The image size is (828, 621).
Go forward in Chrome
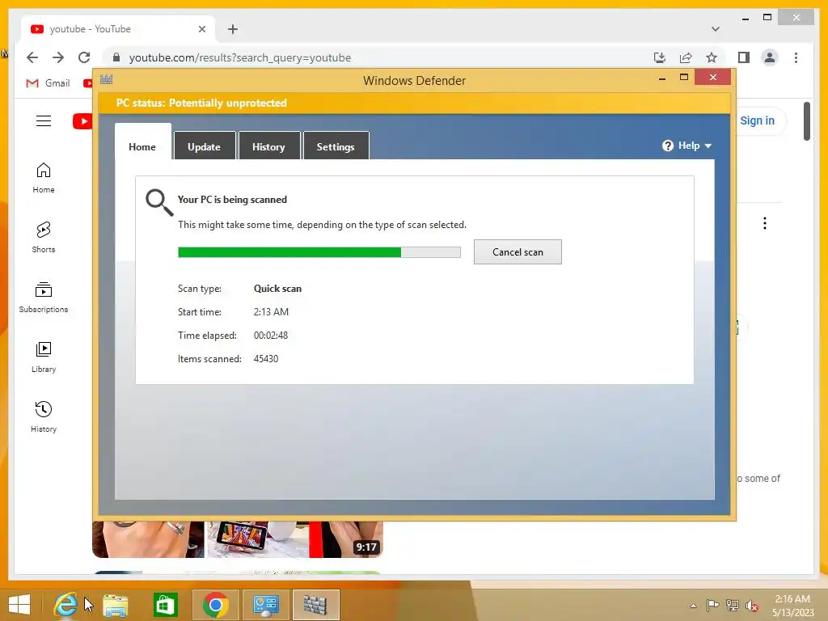(x=58, y=57)
